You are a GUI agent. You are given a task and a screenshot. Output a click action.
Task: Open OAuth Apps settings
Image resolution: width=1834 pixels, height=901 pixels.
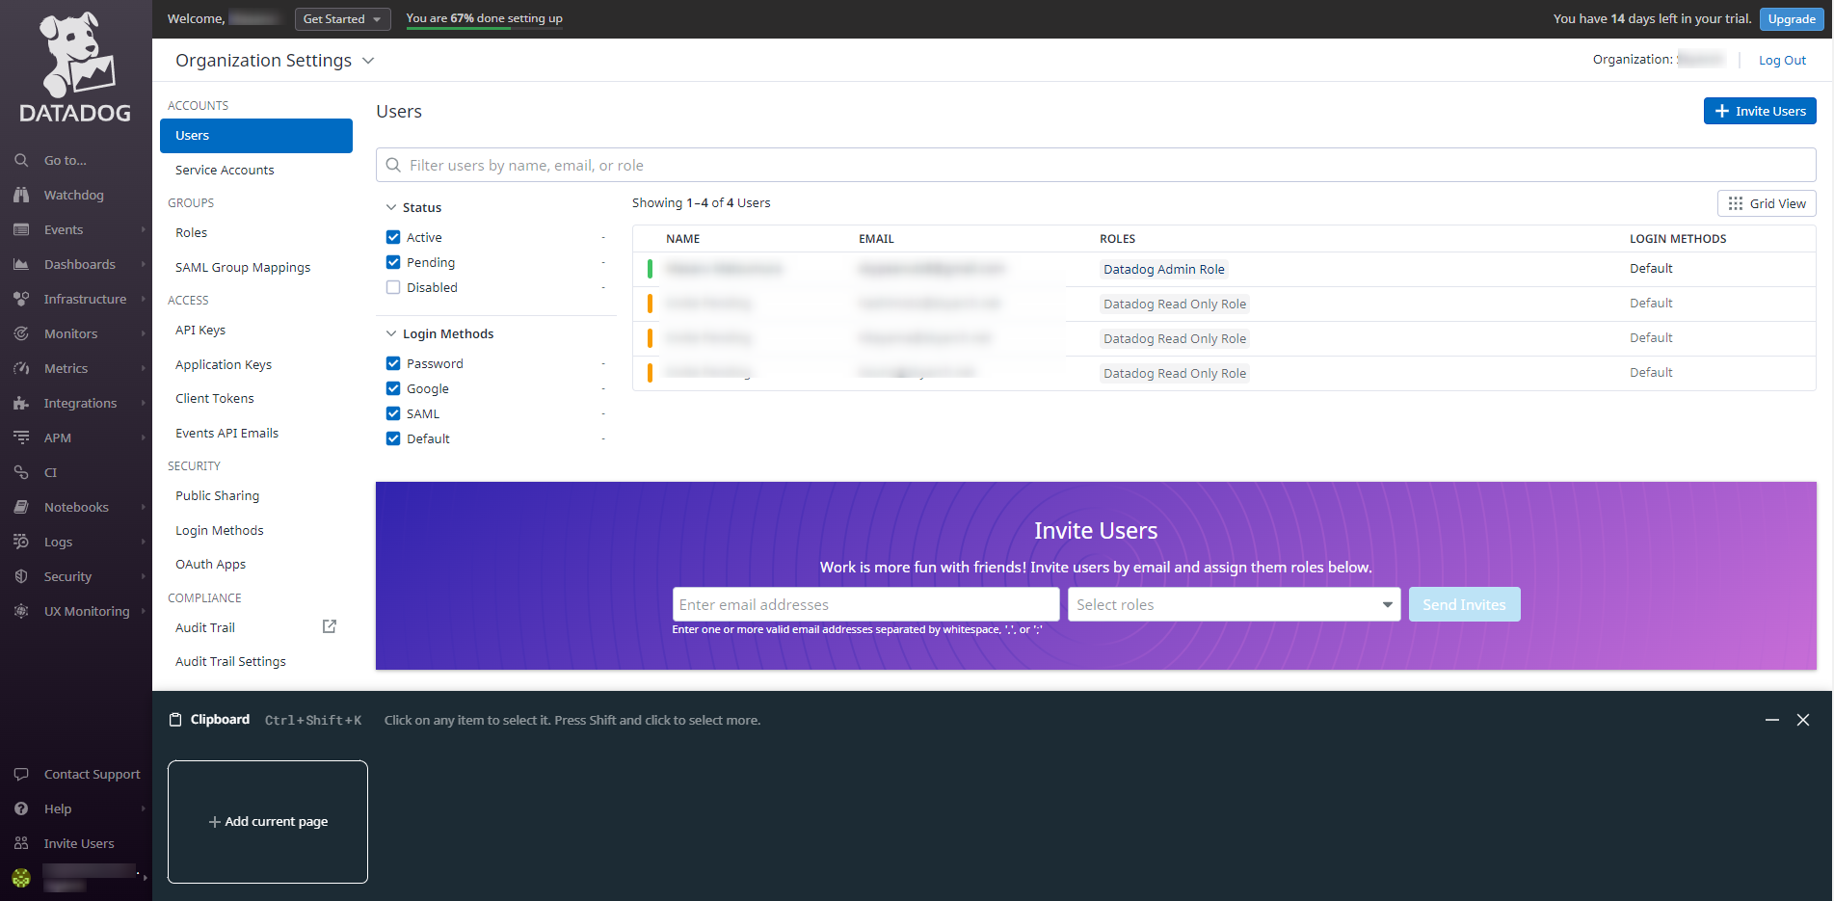(210, 564)
